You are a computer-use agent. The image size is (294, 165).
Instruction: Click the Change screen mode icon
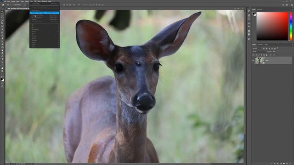click(2, 86)
